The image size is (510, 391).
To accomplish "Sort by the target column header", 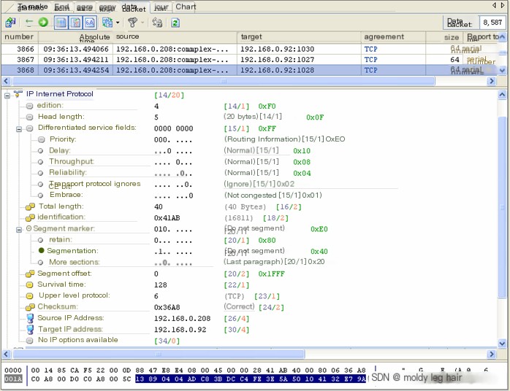I will (300, 36).
